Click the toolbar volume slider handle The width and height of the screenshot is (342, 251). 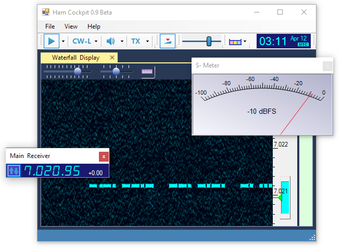pyautogui.click(x=209, y=41)
